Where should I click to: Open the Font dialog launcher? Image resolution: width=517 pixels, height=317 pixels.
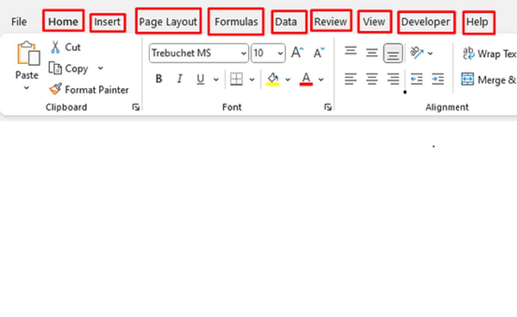pyautogui.click(x=328, y=107)
